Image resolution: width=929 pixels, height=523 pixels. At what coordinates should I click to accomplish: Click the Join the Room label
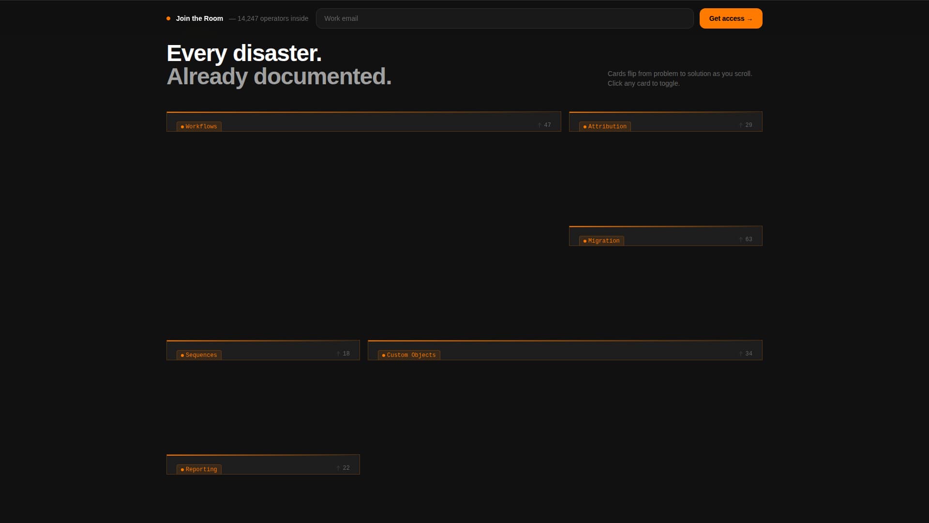(199, 18)
